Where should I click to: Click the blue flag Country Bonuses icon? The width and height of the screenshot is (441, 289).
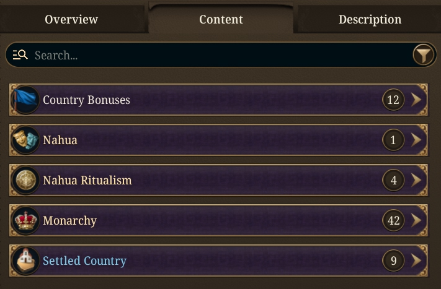[25, 100]
